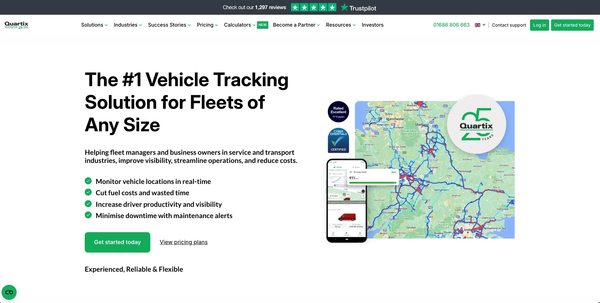This screenshot has width=600, height=303.
Task: Click the vehicle tracking map image
Action: pos(435,170)
